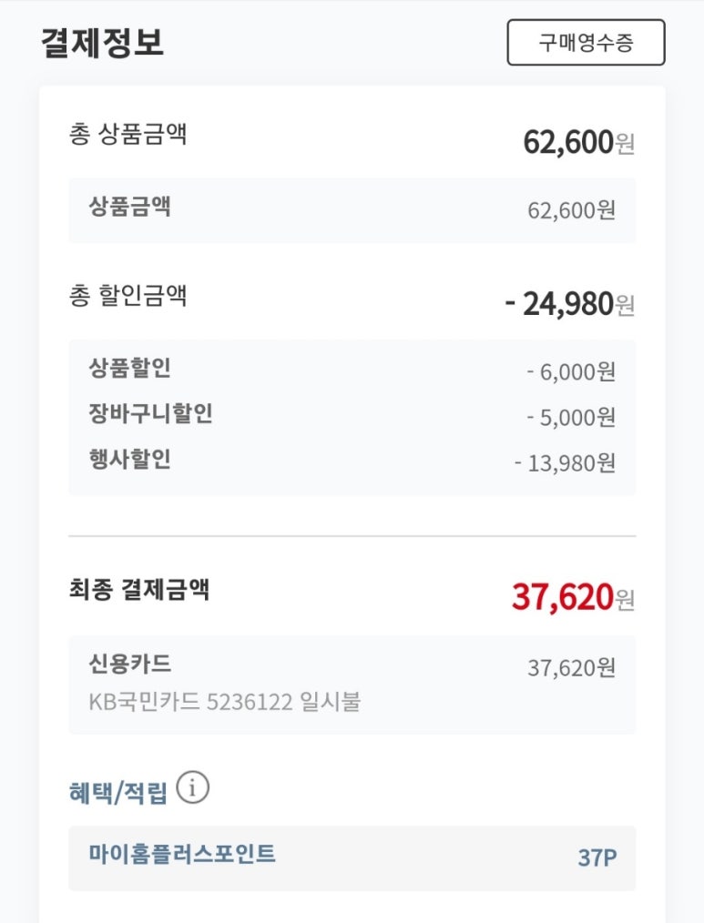Click the 총 할인금액 label
Image resolution: width=704 pixels, height=923 pixels.
(x=128, y=296)
